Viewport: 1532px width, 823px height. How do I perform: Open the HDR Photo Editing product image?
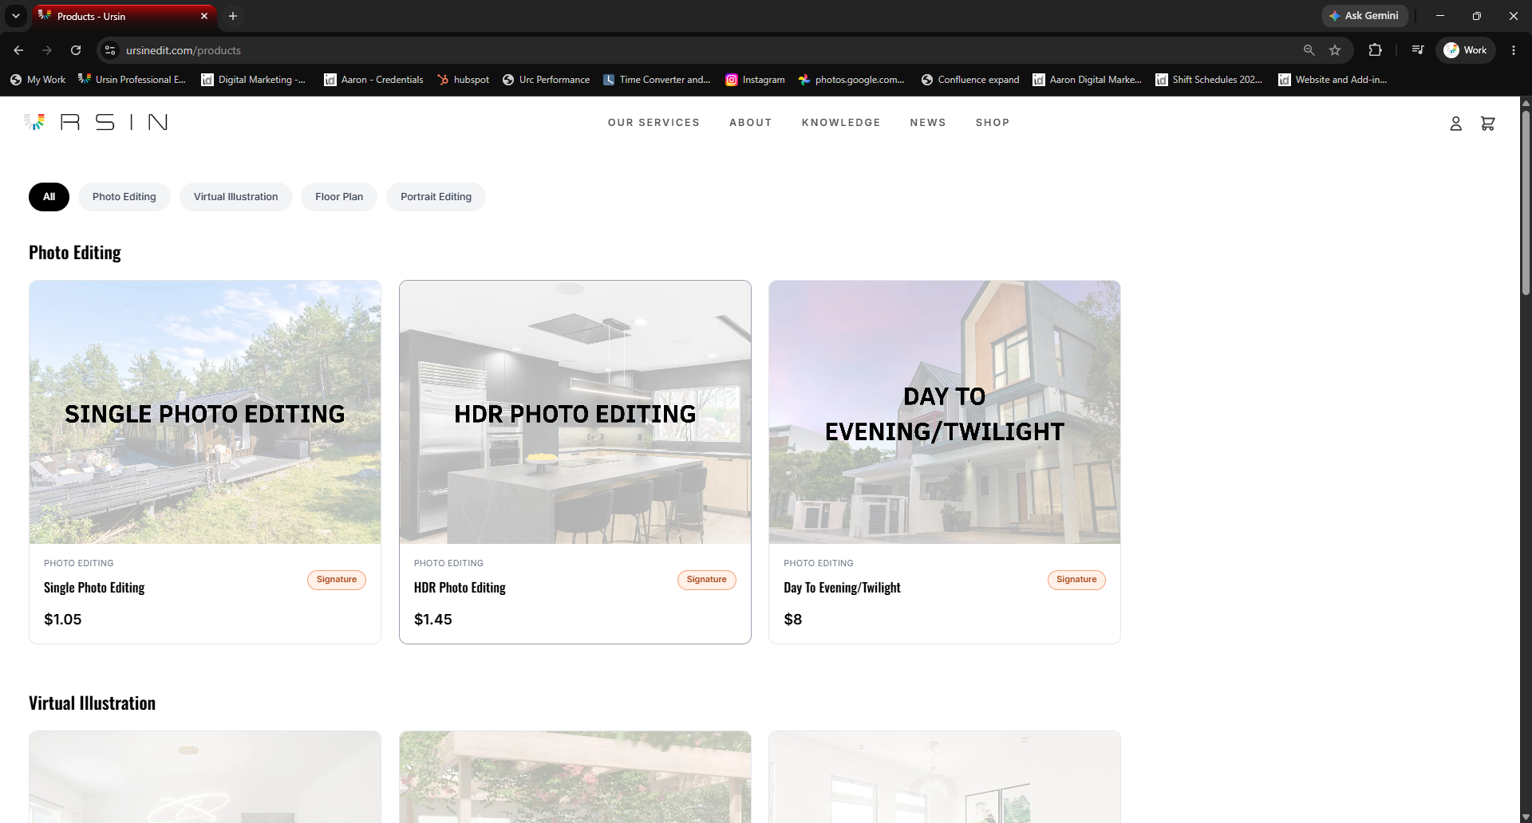pyautogui.click(x=575, y=412)
